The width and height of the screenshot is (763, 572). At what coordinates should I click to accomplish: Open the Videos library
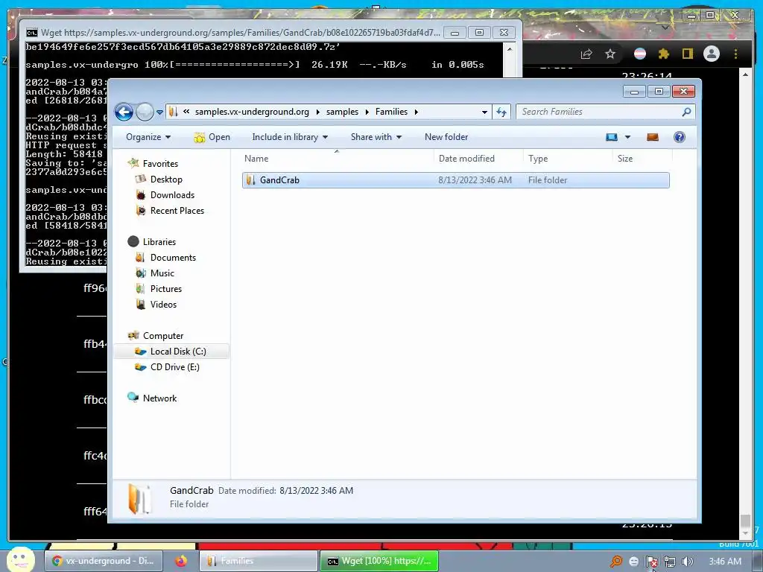(x=163, y=304)
